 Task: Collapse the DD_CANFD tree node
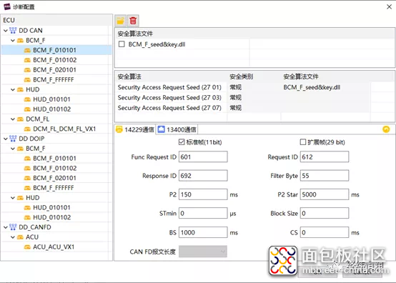click(x=6, y=227)
